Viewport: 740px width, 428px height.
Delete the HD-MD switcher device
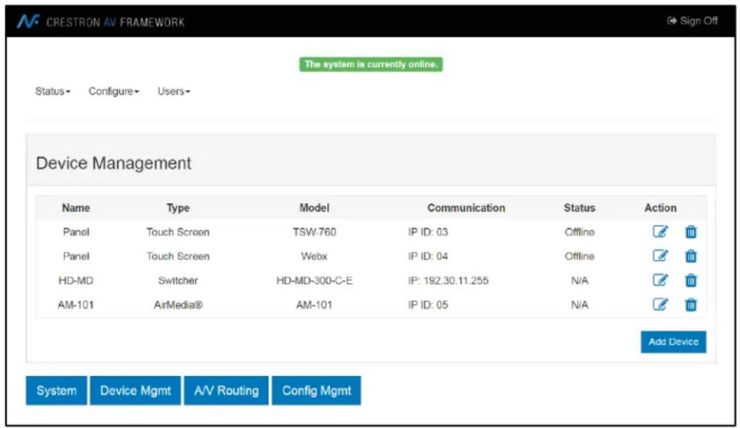(x=690, y=281)
